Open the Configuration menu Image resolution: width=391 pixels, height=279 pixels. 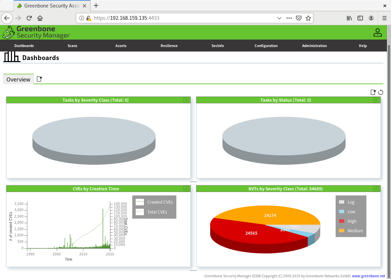[x=266, y=46]
